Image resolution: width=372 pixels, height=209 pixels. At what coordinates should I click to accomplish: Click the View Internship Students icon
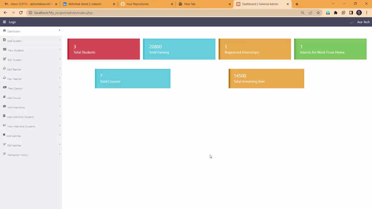pos(4,125)
